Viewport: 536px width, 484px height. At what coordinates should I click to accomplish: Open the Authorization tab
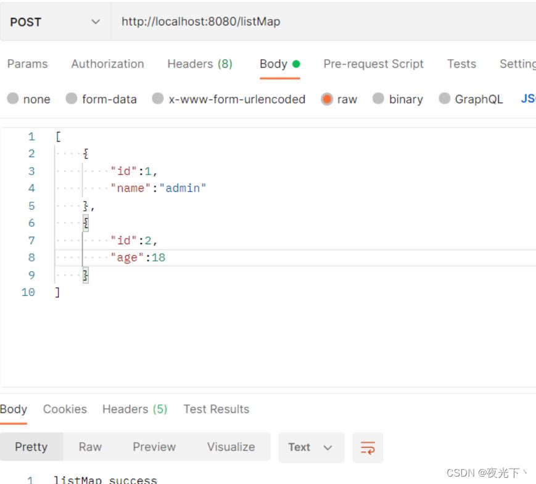coord(107,64)
